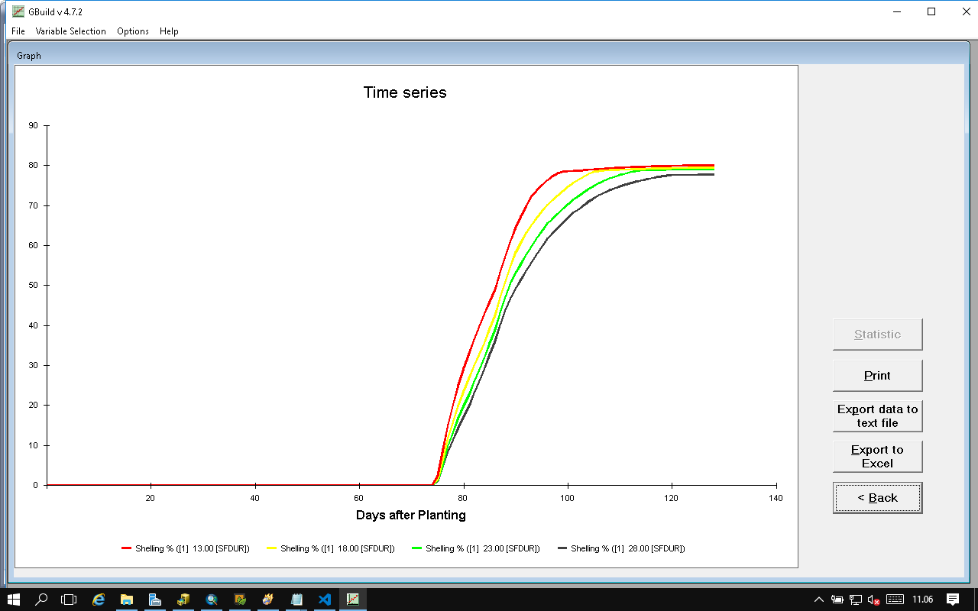Click red legend swatch for 13.00 SFDUR

[127, 548]
